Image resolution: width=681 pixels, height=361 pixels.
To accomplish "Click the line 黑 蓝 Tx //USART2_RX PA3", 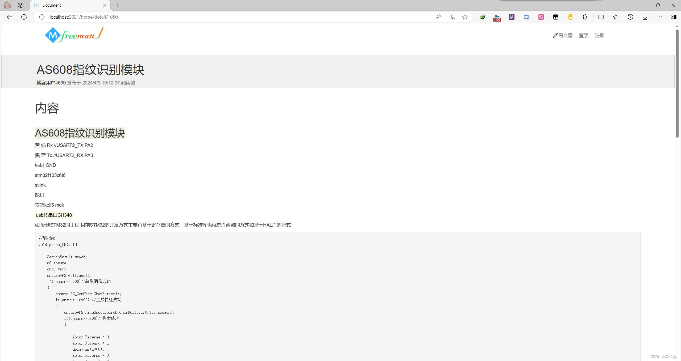I will pyautogui.click(x=64, y=155).
